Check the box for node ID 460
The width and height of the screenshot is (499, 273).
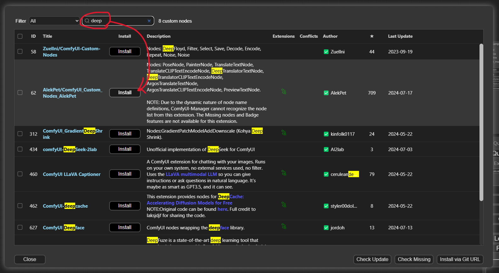coord(20,174)
